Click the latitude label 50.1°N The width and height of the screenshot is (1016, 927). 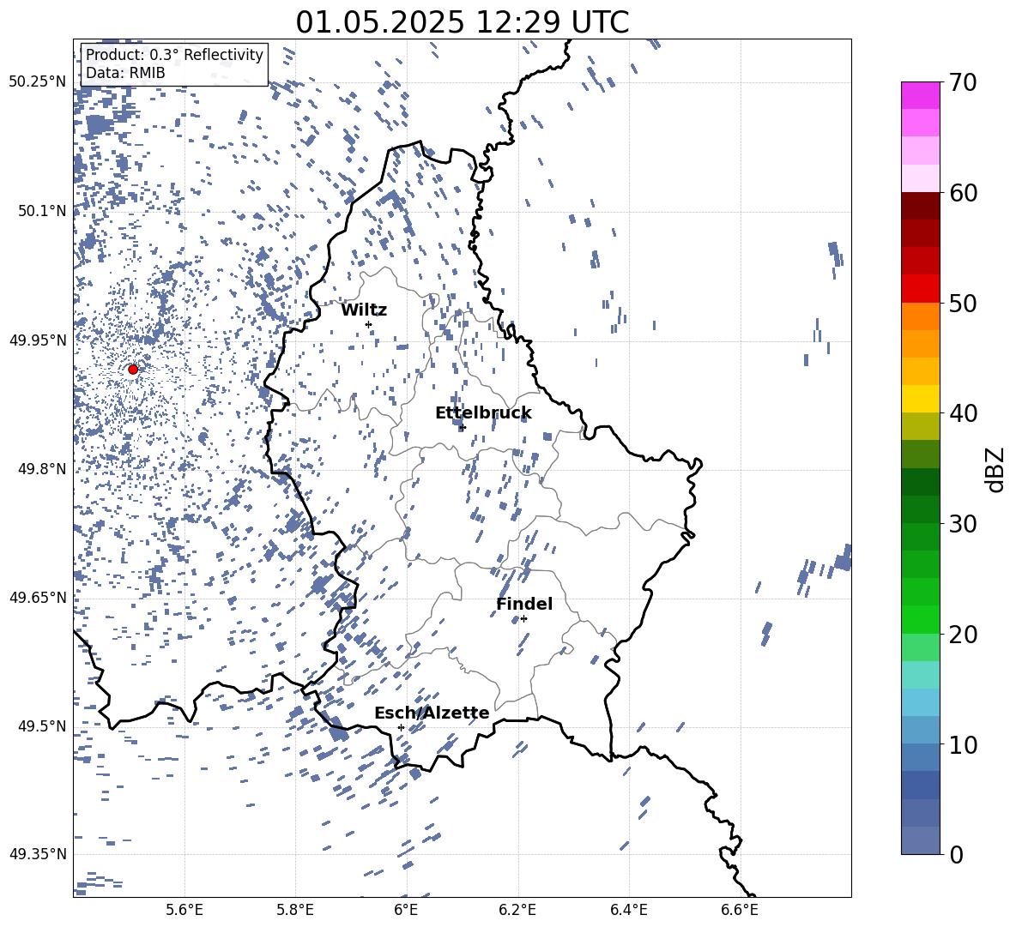[42, 211]
